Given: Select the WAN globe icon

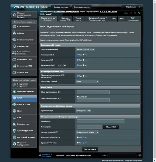Looking at the screenshot, I should 14,98.
